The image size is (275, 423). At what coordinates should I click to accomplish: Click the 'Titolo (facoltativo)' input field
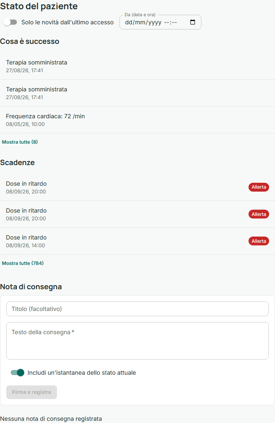click(137, 309)
